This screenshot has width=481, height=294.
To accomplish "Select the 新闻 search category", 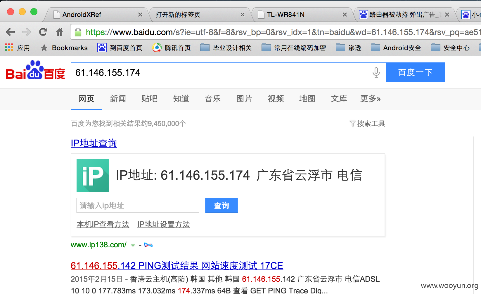I will 118,99.
